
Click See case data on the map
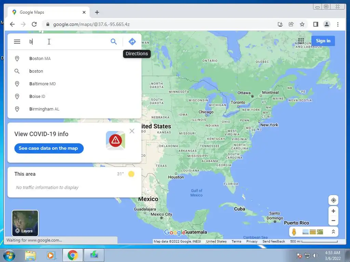[49, 148]
